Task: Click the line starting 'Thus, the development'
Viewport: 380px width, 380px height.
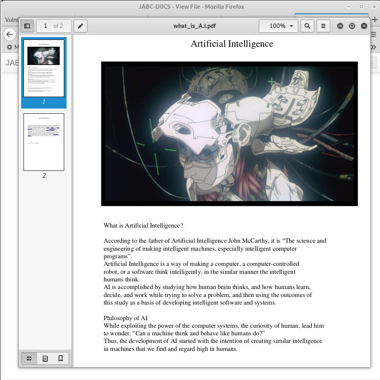Action: pyautogui.click(x=213, y=341)
